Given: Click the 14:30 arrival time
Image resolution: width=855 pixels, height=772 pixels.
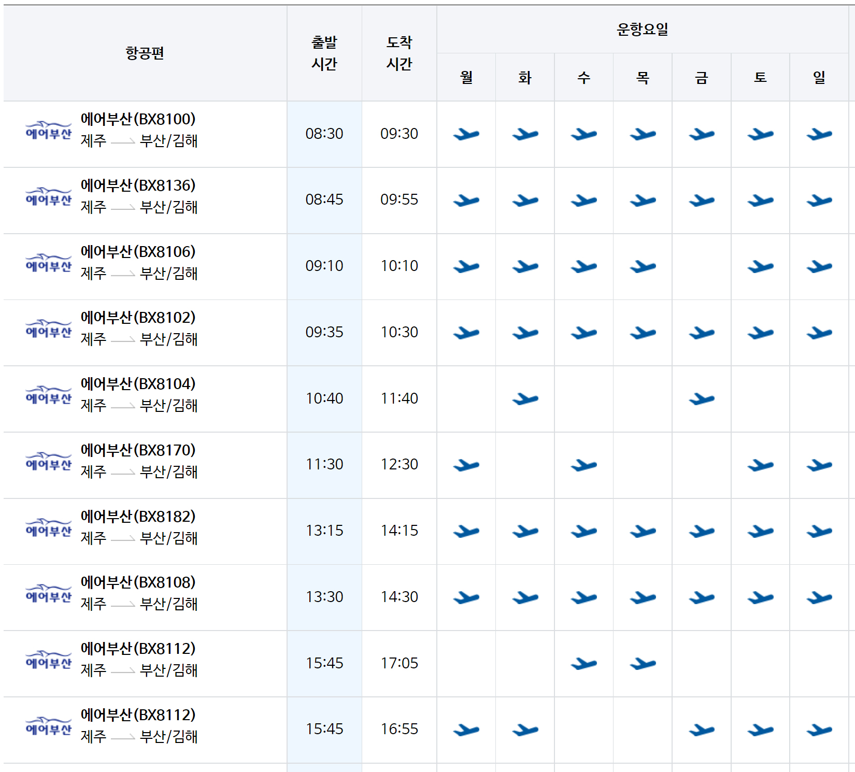Looking at the screenshot, I should click(x=399, y=597).
